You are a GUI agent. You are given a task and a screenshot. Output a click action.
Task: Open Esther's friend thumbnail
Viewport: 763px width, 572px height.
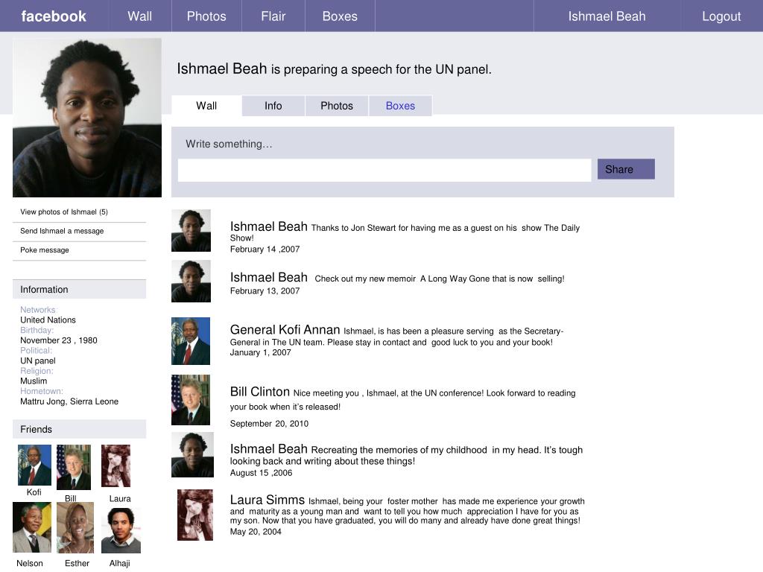tap(75, 528)
